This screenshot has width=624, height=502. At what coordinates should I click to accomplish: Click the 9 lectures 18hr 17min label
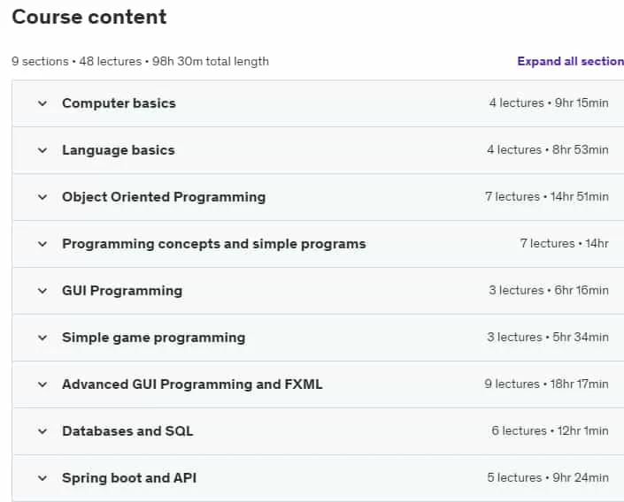coord(546,384)
